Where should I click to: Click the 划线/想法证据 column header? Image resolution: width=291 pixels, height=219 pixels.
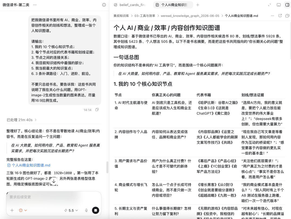[x=252, y=95]
